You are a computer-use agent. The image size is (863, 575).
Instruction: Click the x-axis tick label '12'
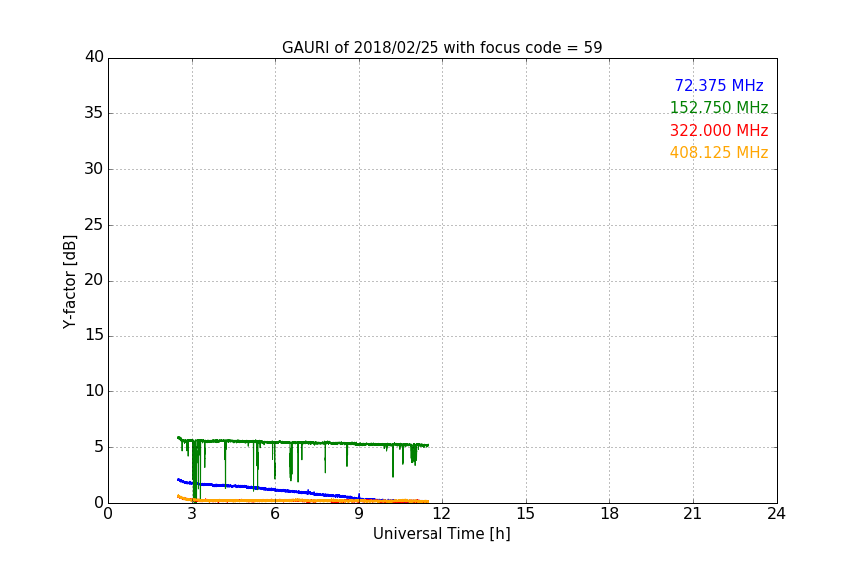tap(441, 514)
